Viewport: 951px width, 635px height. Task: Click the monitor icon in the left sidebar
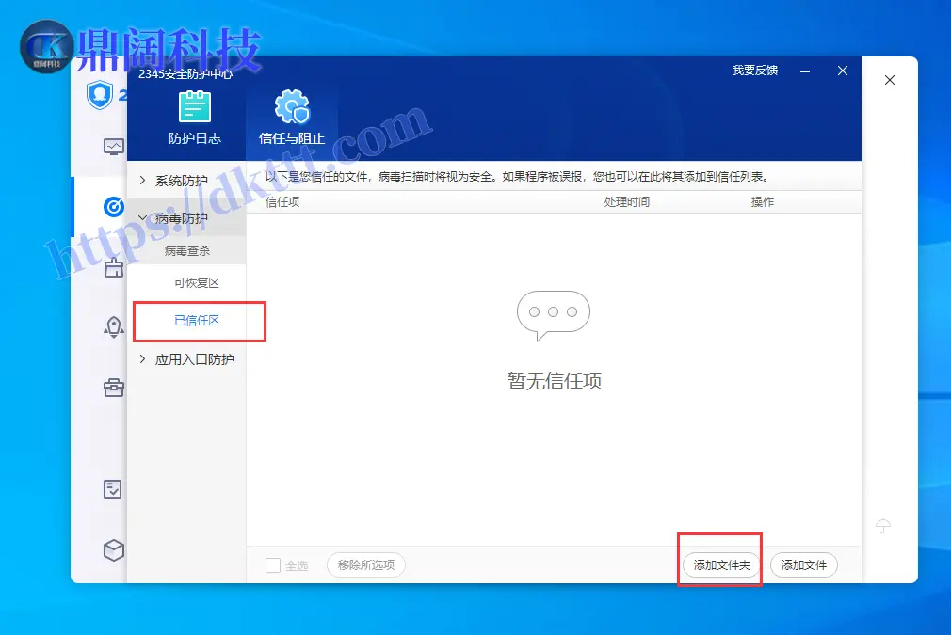(x=114, y=147)
